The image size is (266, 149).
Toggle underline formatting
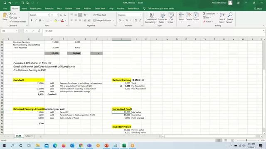click(x=40, y=20)
